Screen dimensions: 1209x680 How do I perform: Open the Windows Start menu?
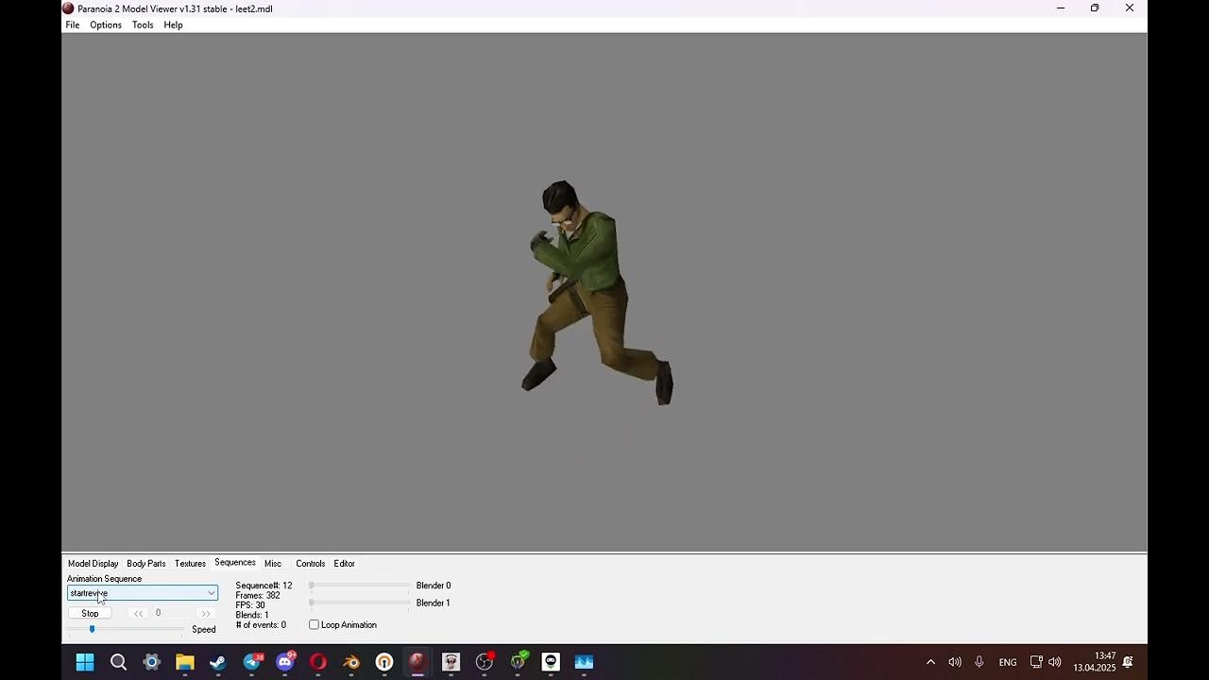tap(85, 662)
